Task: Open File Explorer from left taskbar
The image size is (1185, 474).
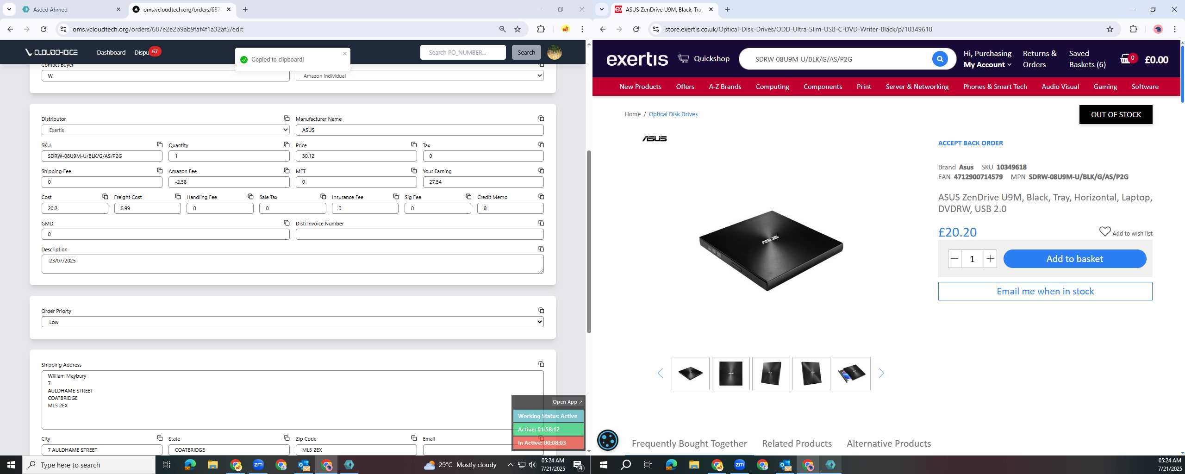Action: coord(212,465)
